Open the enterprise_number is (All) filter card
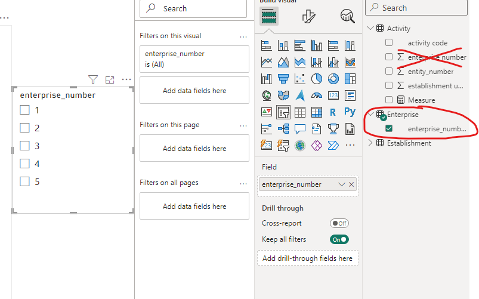479x299 pixels. 194,59
